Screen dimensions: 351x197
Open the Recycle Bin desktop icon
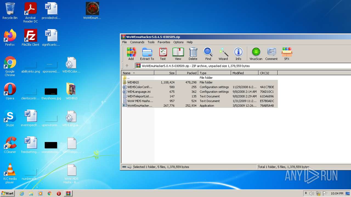coord(10,11)
